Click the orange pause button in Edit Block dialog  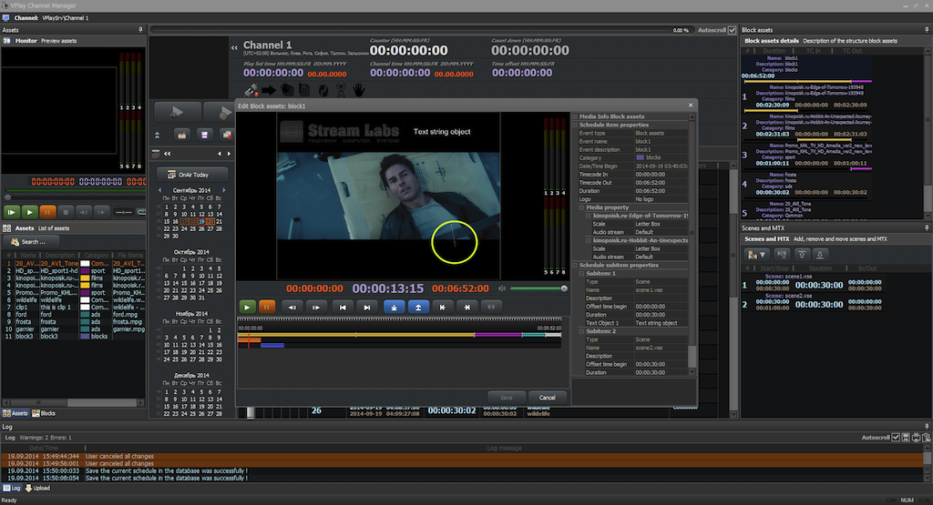point(267,307)
